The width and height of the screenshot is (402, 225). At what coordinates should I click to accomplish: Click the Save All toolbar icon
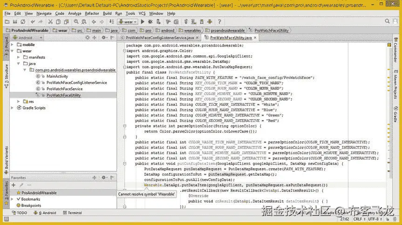(x=15, y=22)
